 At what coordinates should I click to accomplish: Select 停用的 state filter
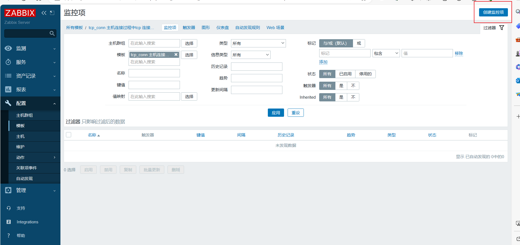[x=365, y=74]
